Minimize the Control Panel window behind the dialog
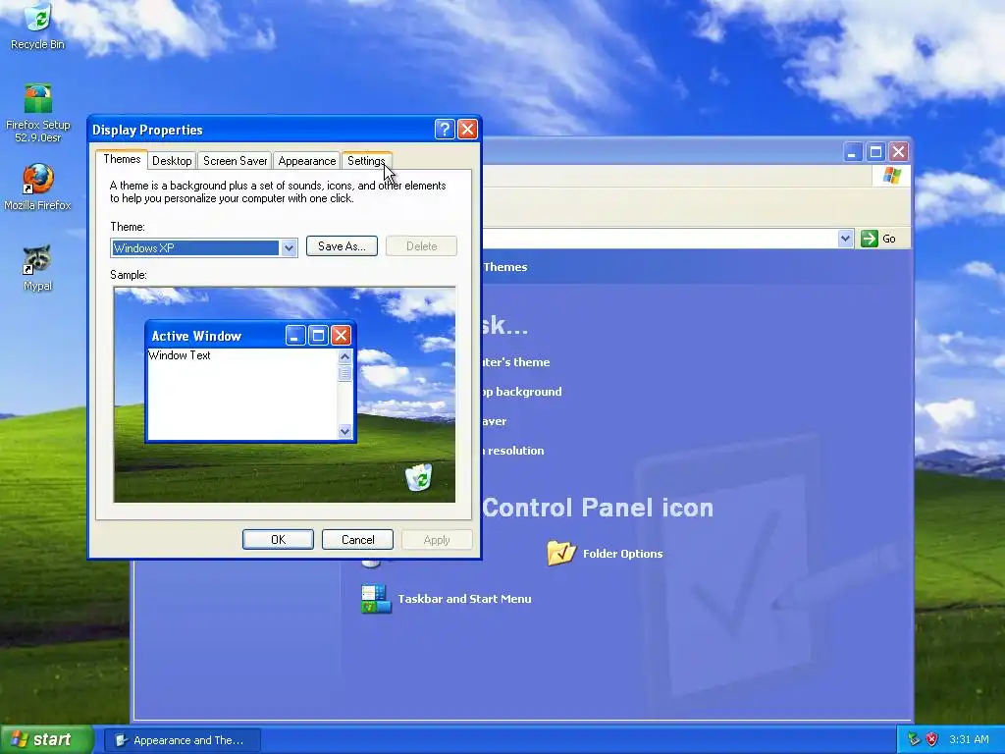 (853, 152)
